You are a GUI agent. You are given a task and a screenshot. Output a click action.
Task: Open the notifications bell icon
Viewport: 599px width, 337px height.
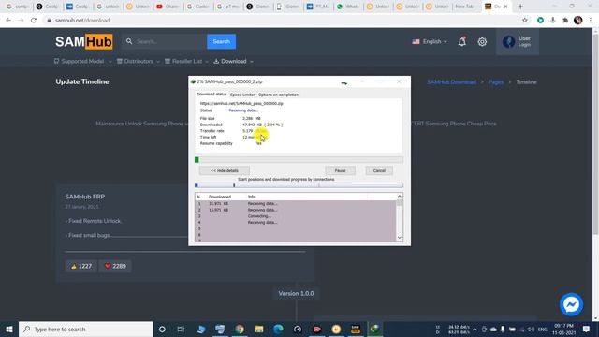click(x=461, y=41)
